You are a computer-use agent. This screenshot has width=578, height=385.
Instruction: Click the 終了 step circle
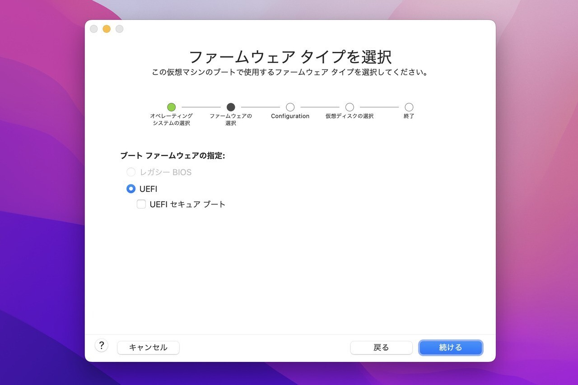[409, 107]
